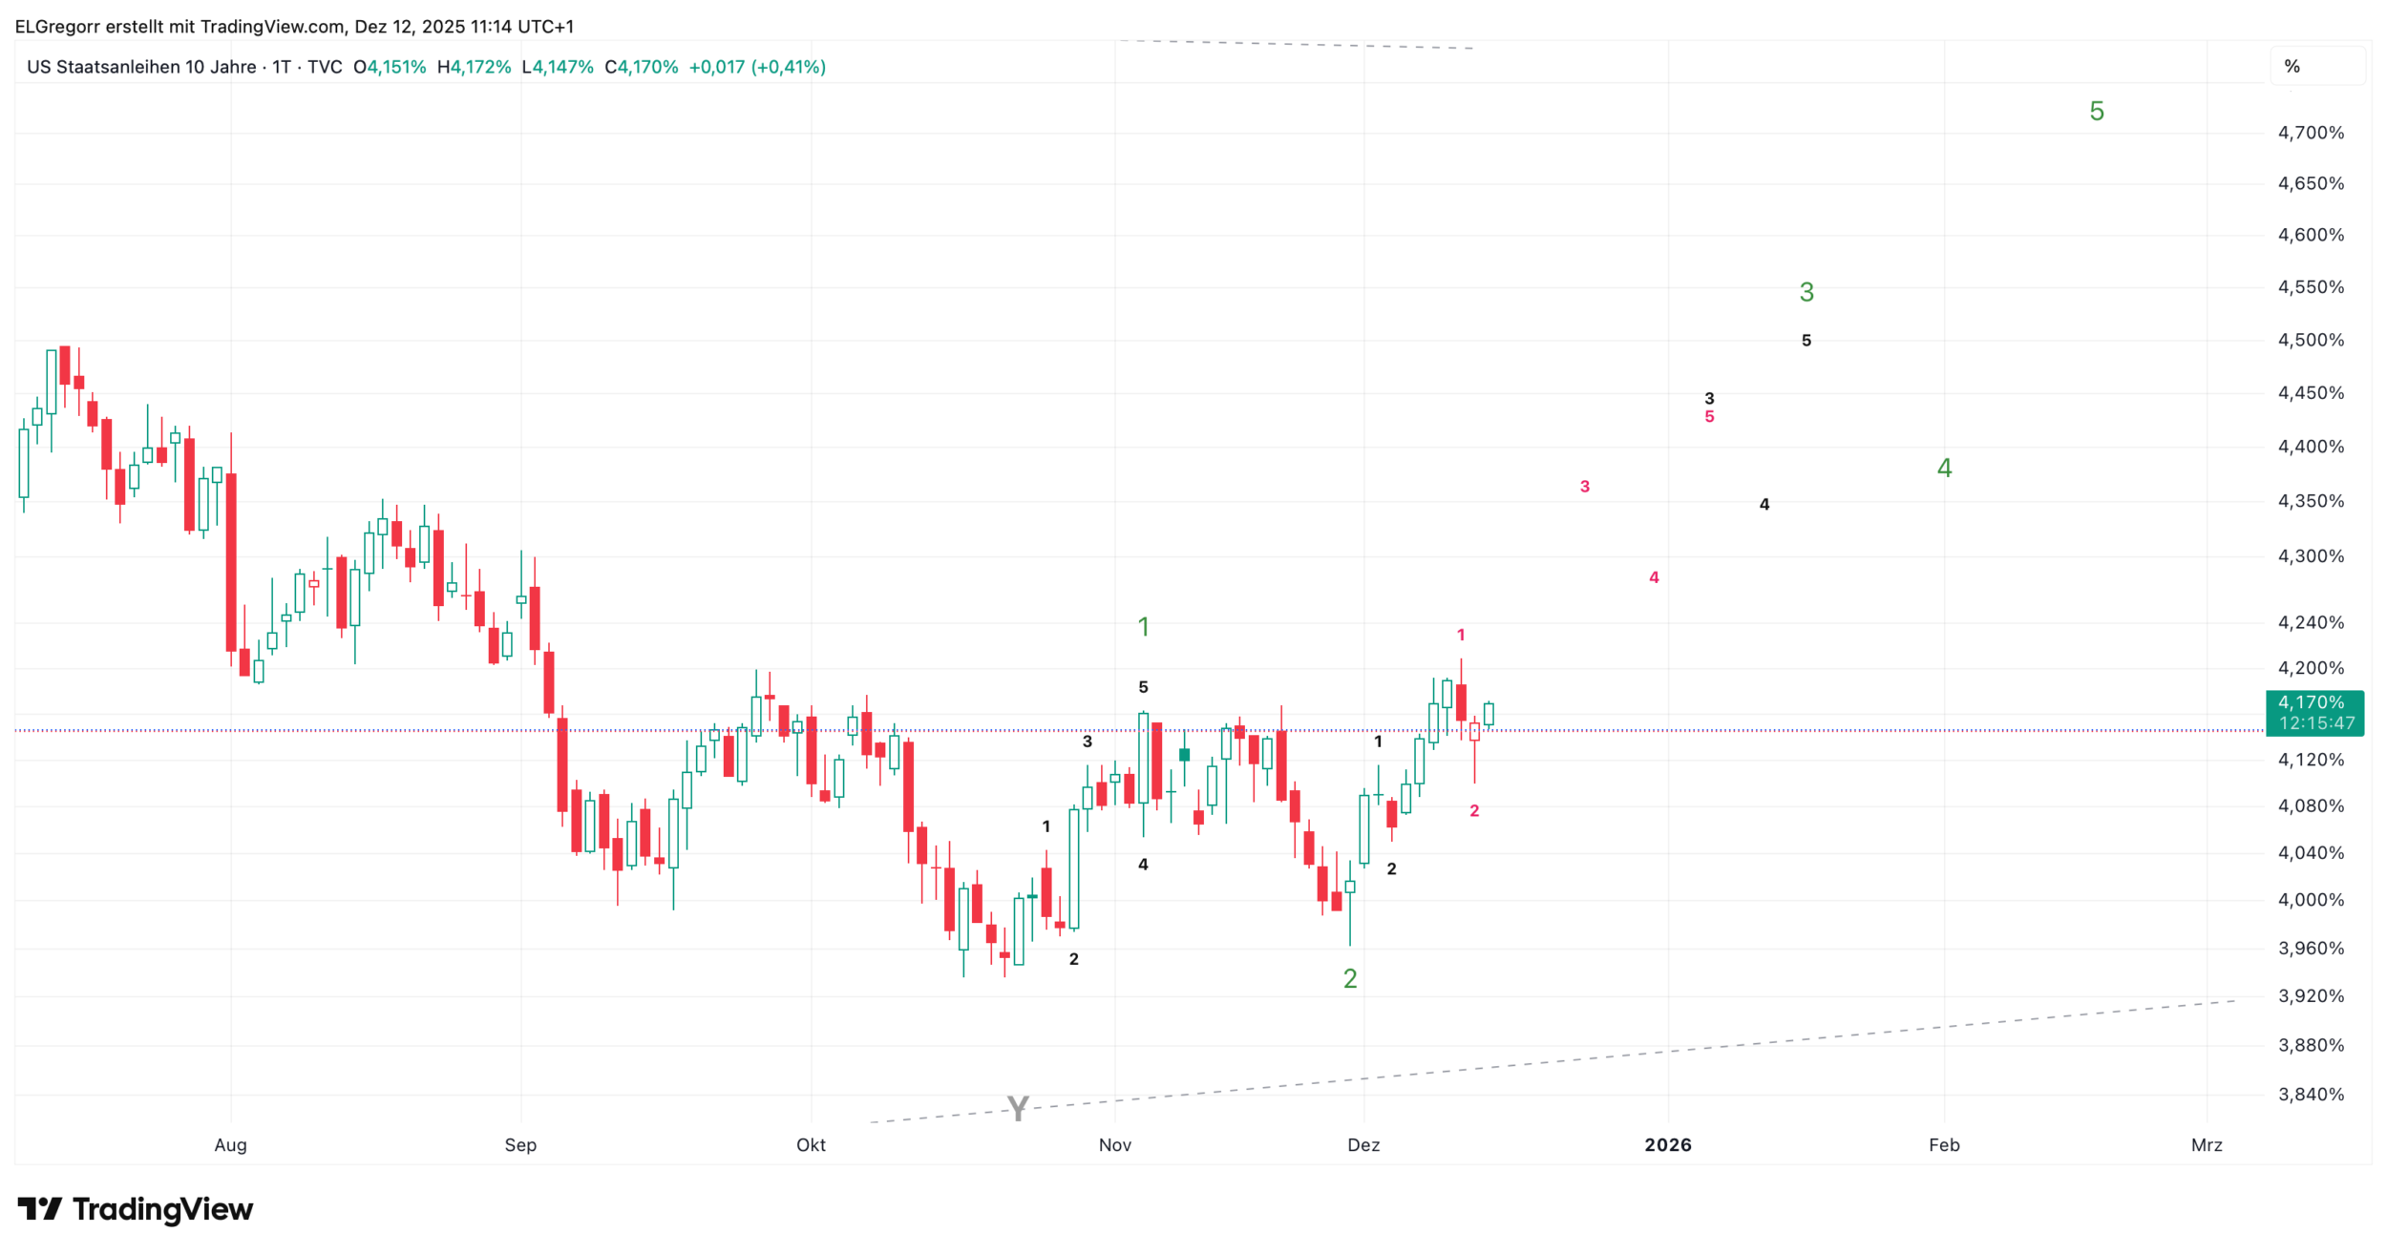The image size is (2387, 1254).
Task: Click the closing value C4,170% in header
Action: (x=641, y=67)
